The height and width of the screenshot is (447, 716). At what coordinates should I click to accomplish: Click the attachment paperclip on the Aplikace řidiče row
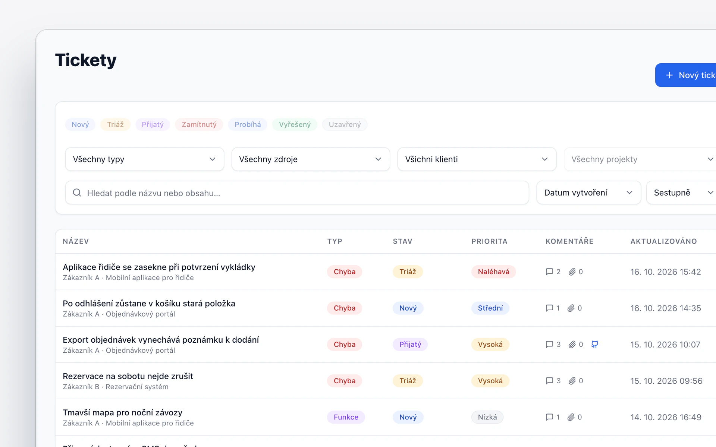pos(572,272)
